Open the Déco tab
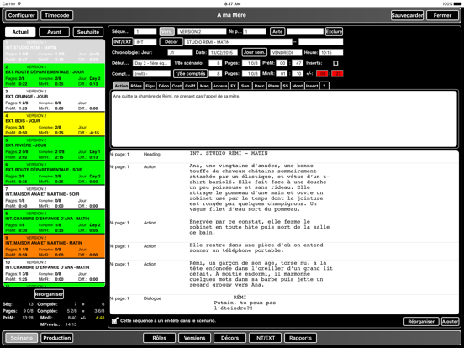Image resolution: width=464 pixels, height=348 pixels. click(164, 86)
